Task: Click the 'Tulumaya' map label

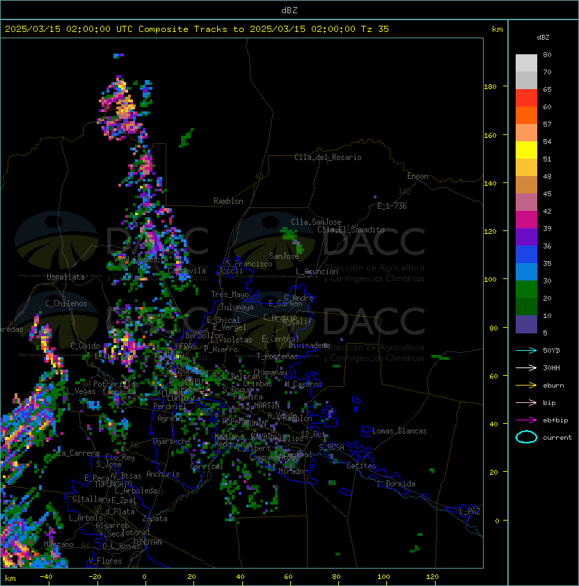Action: [237, 307]
